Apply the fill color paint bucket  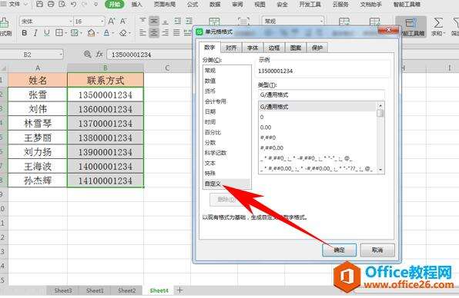[x=91, y=33]
